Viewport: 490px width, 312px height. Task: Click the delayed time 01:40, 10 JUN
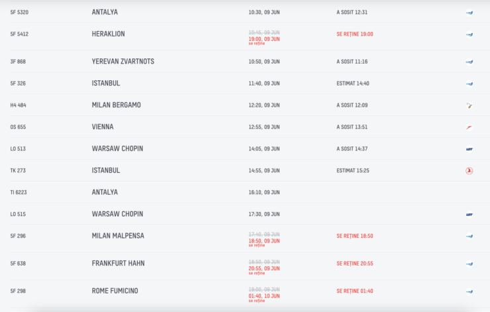click(x=264, y=296)
